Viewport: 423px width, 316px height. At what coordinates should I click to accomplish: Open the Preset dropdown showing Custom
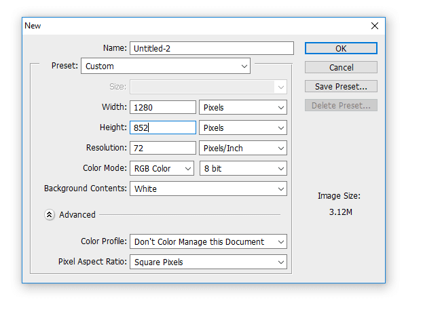click(166, 66)
